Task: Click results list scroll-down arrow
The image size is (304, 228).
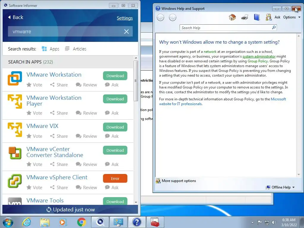Action: (x=136, y=202)
